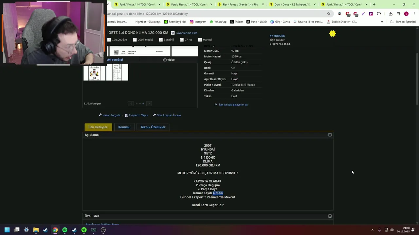Open the KY MOTORS seller link
The height and width of the screenshot is (235, 419).
(277, 36)
